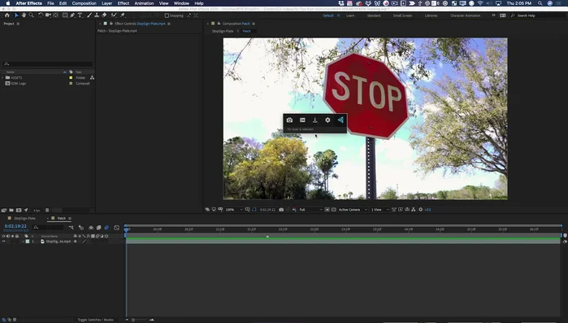This screenshot has width=568, height=323.
Task: Enable the Snapping checkbox
Action: (x=167, y=15)
